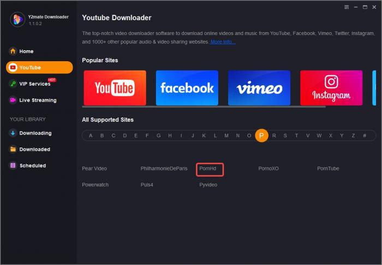Open the Vimeo popular site tile
This screenshot has height=265, width=382.
[x=259, y=88]
